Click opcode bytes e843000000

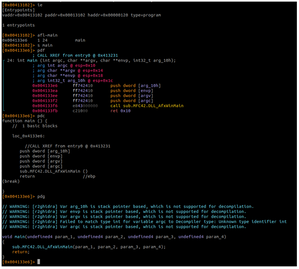point(85,106)
